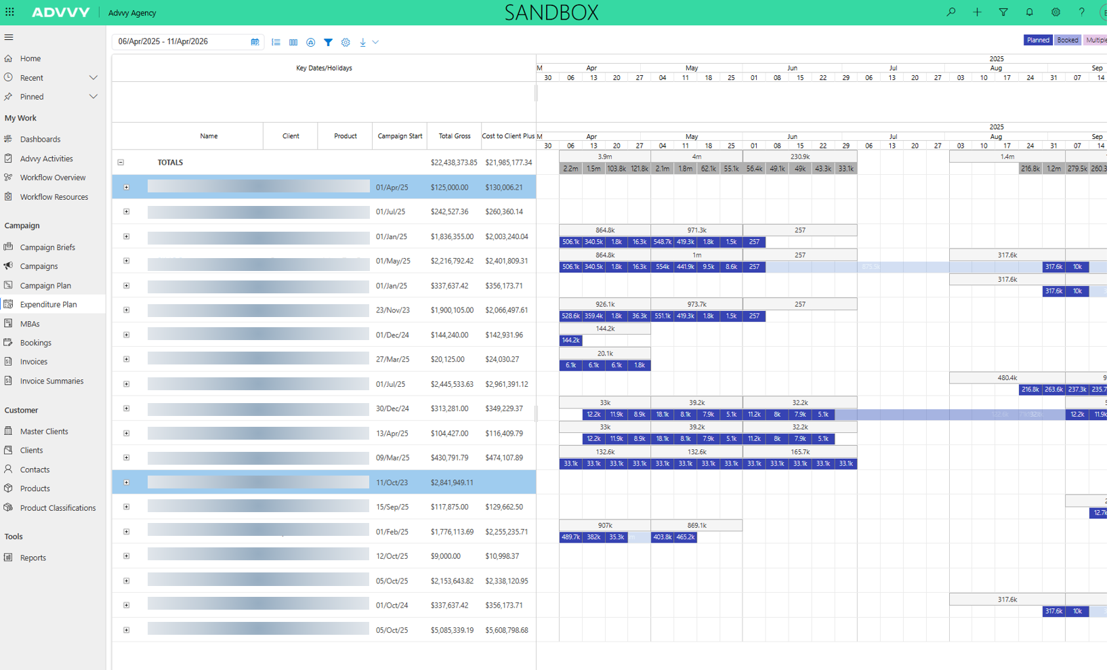Viewport: 1109px width, 670px height.
Task: Click the plus add-new icon in header
Action: pyautogui.click(x=977, y=12)
